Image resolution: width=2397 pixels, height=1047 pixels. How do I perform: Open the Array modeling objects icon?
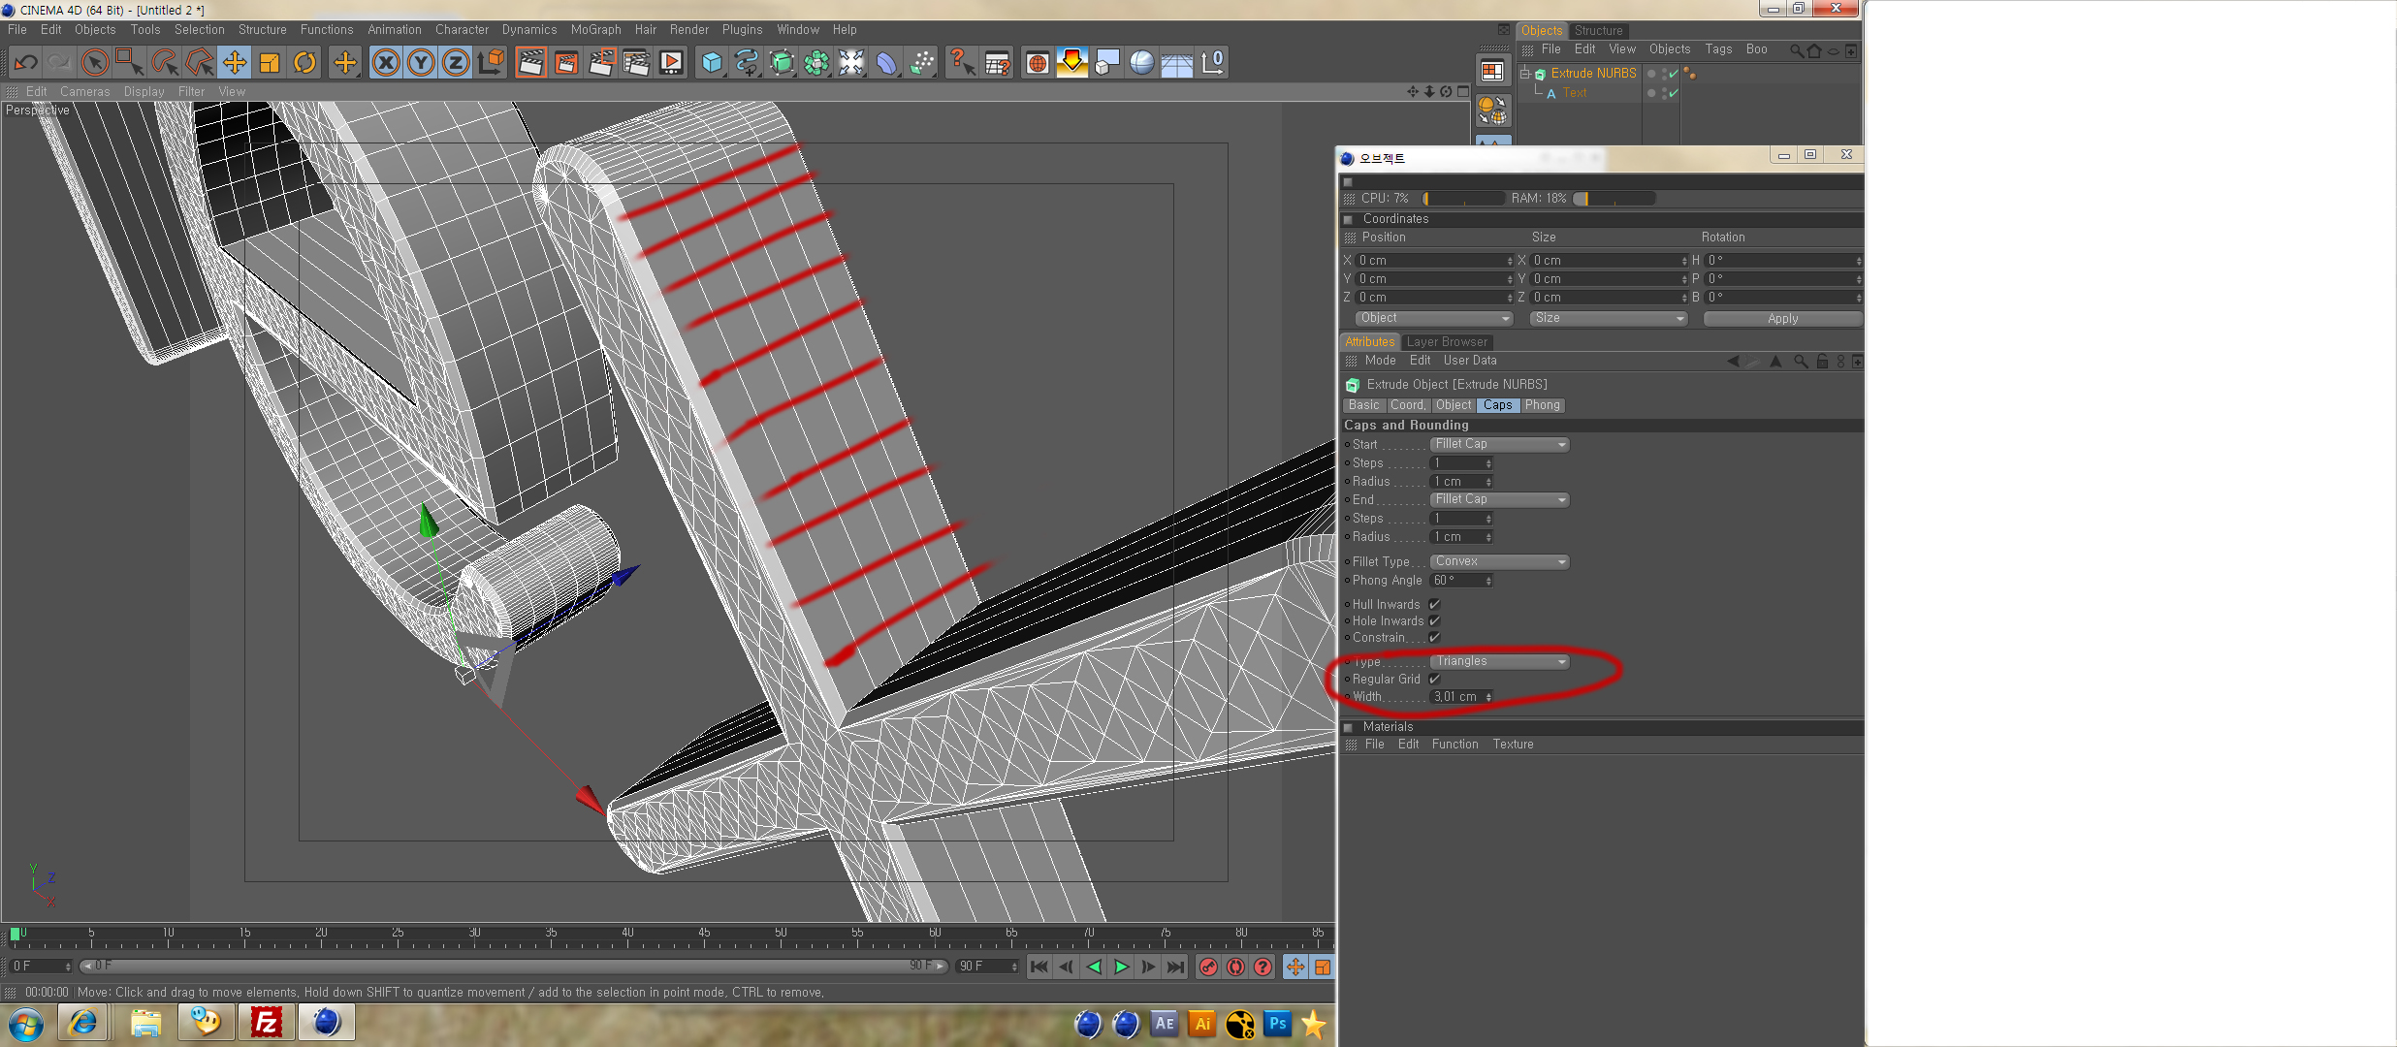tap(816, 63)
